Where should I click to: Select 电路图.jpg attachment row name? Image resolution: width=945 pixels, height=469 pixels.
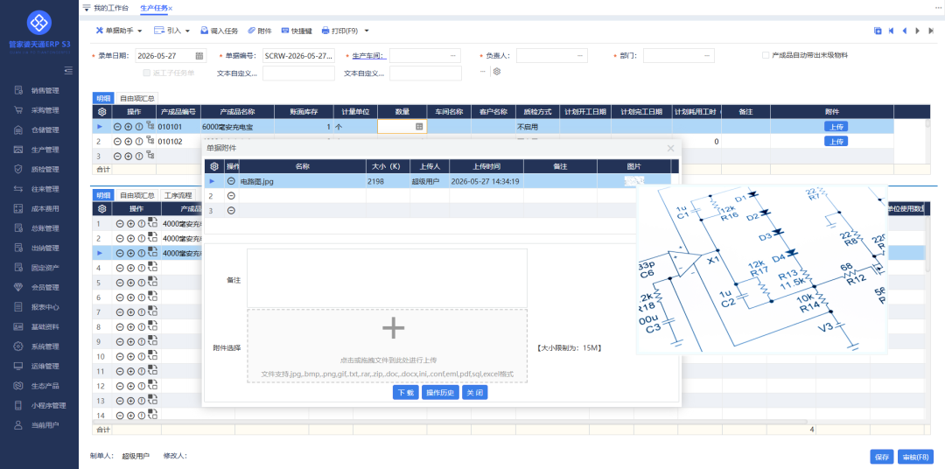click(256, 181)
